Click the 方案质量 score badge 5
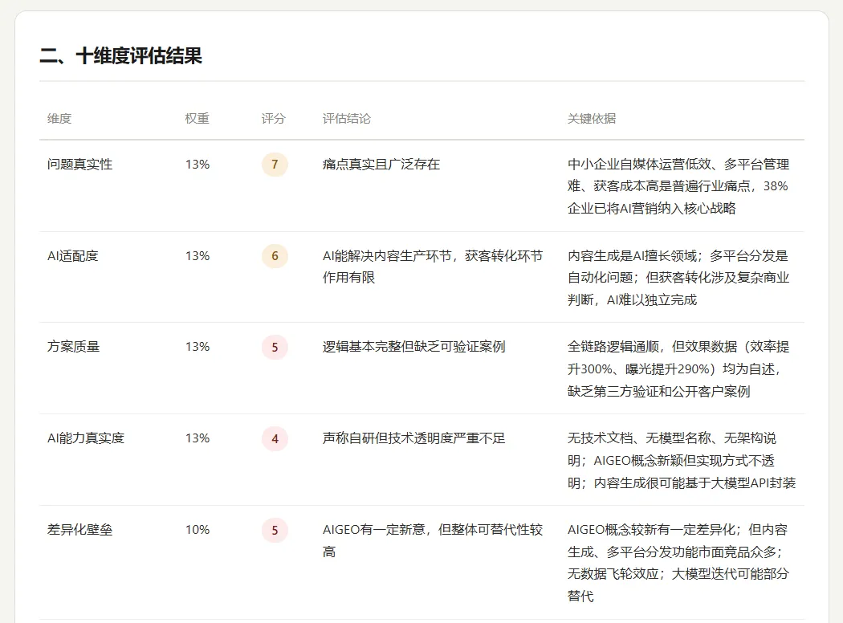The height and width of the screenshot is (623, 843). [275, 348]
